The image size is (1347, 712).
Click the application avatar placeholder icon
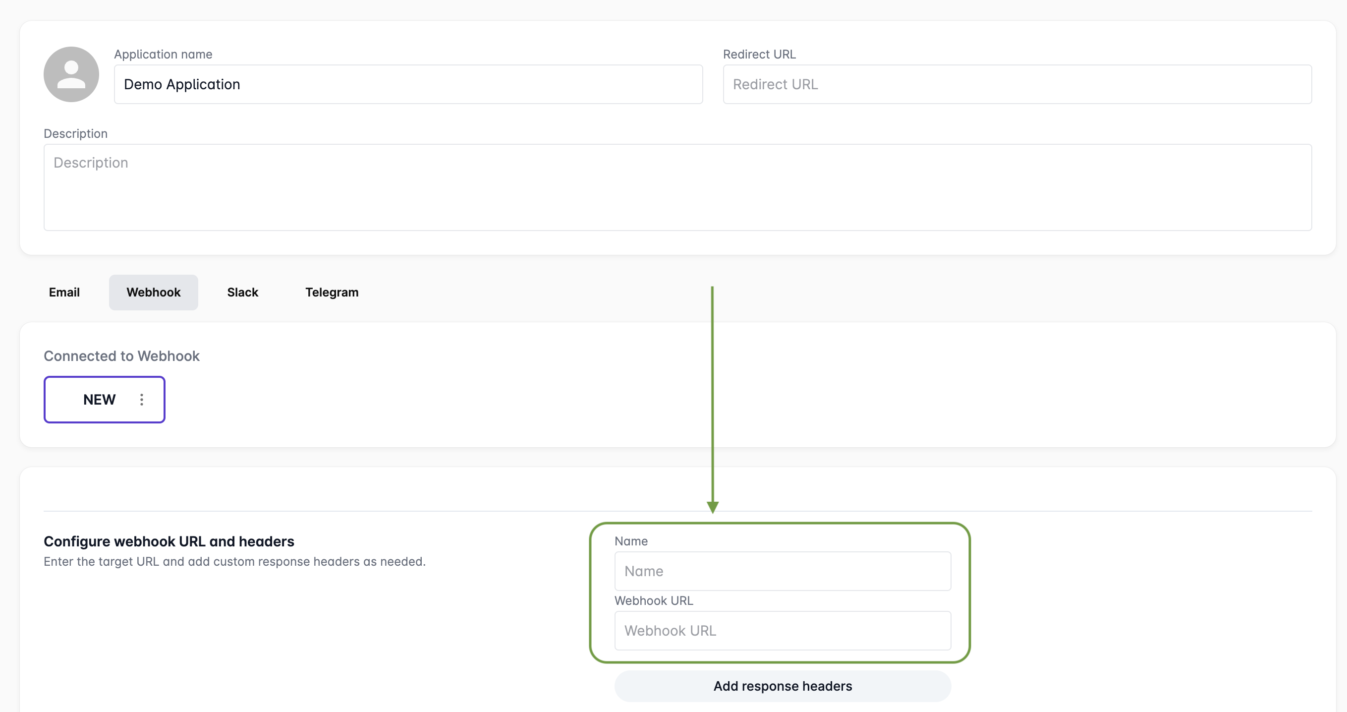pyautogui.click(x=71, y=74)
